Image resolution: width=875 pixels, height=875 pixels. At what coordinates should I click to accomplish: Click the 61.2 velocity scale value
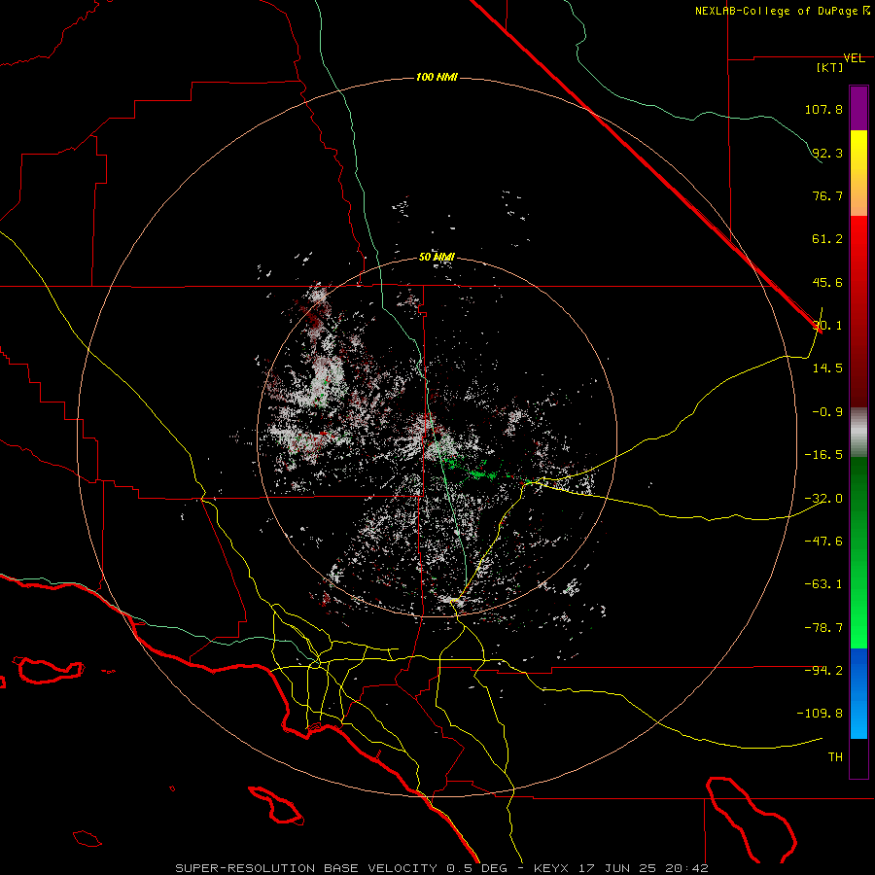coord(827,239)
